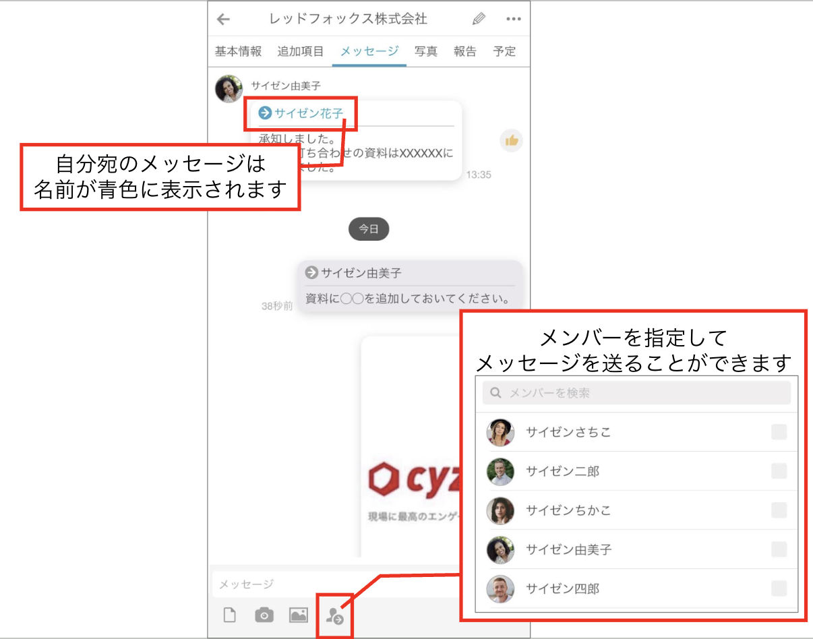Click the name サイゼンちかこ in list
813x639 pixels.
click(x=568, y=510)
